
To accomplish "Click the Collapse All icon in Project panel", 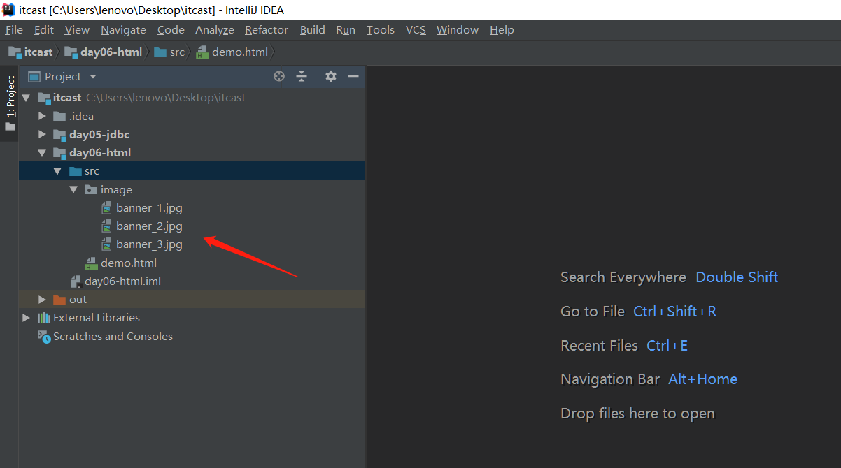I will [x=302, y=76].
